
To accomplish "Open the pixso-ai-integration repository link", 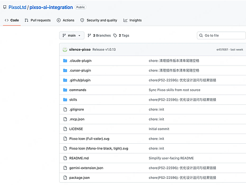I will (x=51, y=7).
